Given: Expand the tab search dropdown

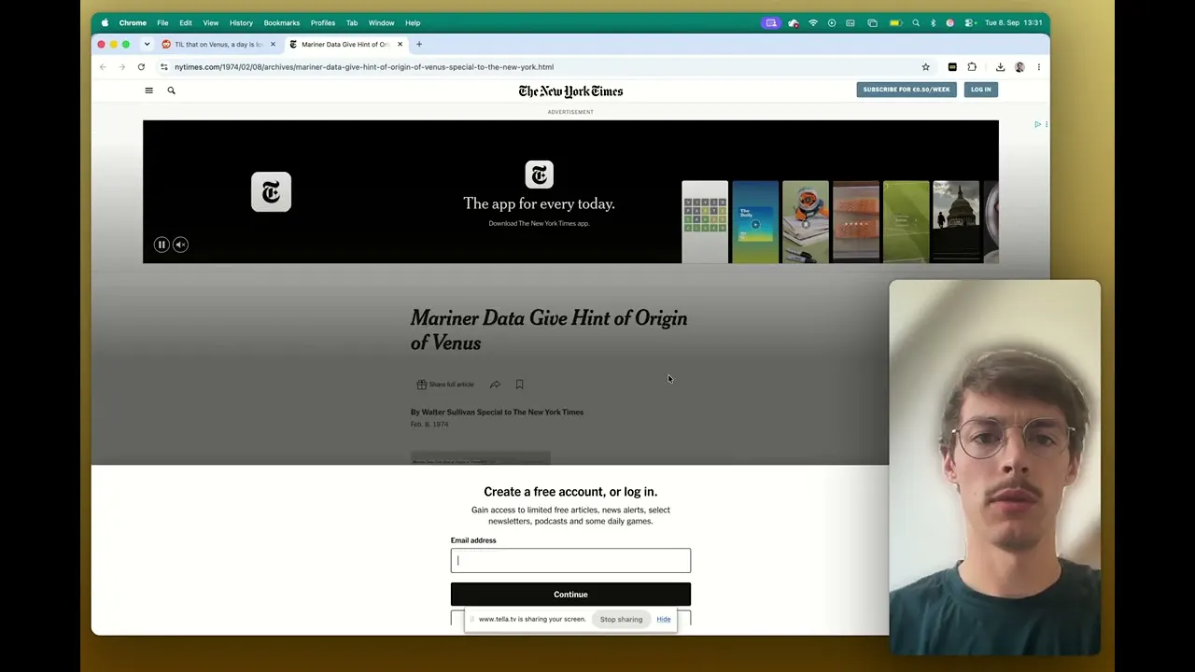Looking at the screenshot, I should [x=147, y=44].
